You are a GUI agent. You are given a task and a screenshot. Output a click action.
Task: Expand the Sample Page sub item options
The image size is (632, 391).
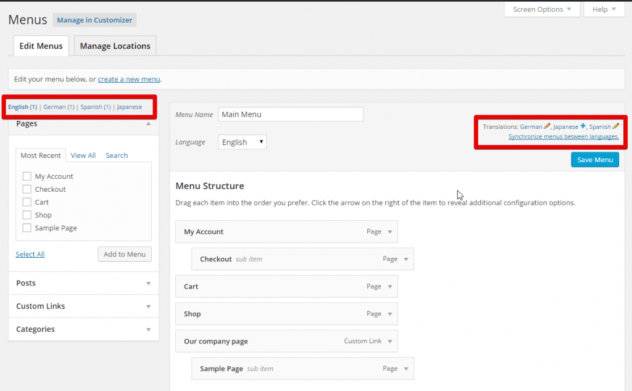point(404,368)
